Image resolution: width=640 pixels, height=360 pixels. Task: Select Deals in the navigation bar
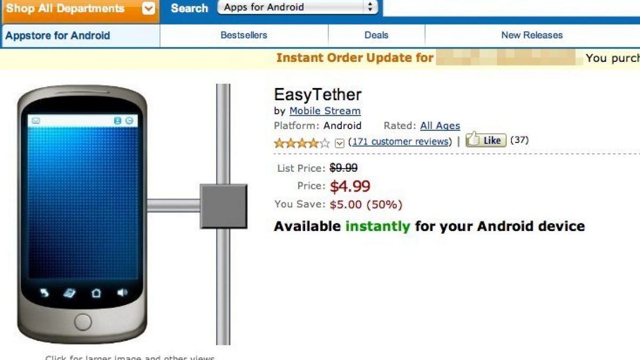click(x=376, y=35)
